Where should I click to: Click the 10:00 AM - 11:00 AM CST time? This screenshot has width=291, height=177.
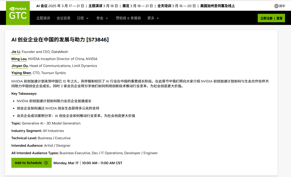coord(102,163)
